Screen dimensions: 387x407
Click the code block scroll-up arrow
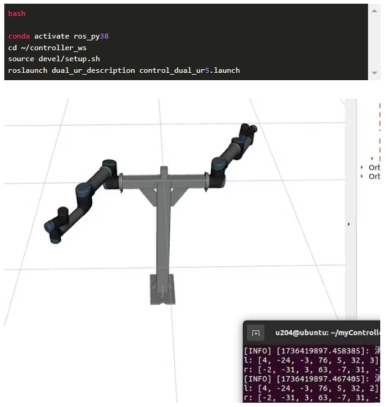point(374,10)
